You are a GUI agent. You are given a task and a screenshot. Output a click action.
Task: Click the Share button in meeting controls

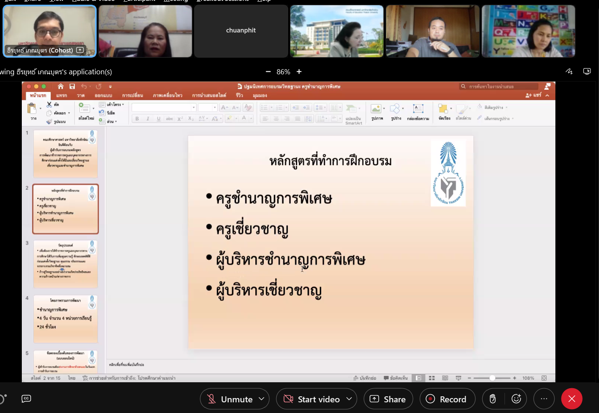[388, 399]
